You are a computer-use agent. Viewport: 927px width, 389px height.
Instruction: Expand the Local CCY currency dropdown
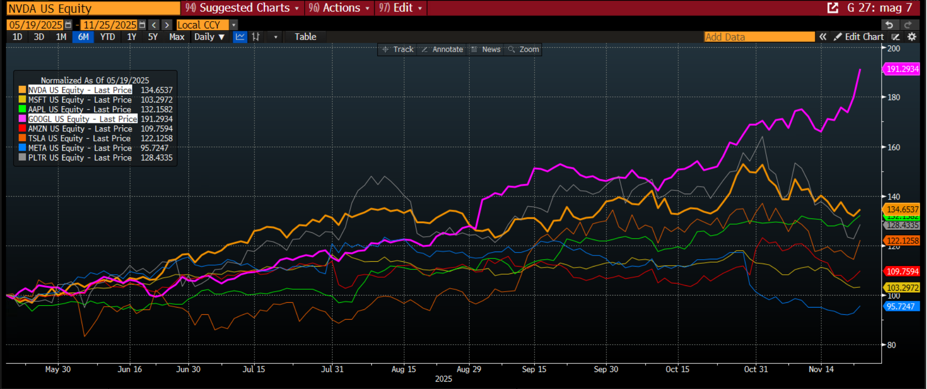pyautogui.click(x=234, y=25)
